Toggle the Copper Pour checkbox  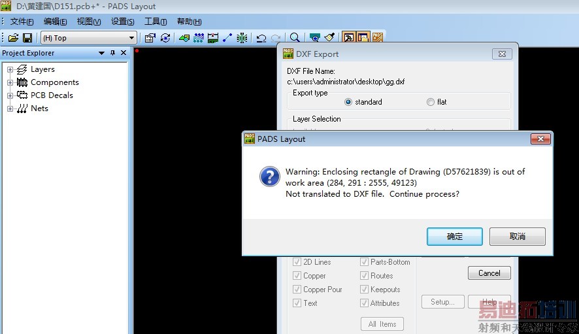[x=297, y=290]
